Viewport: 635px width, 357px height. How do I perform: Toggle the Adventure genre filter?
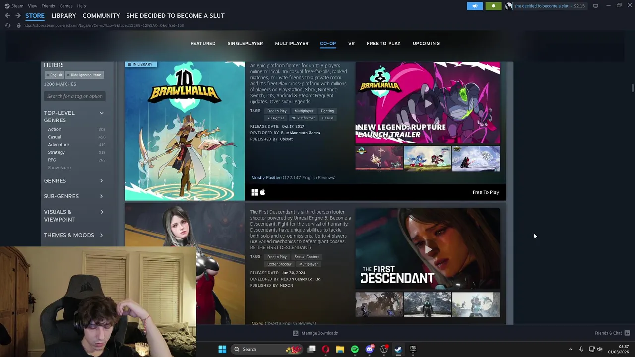click(x=59, y=145)
